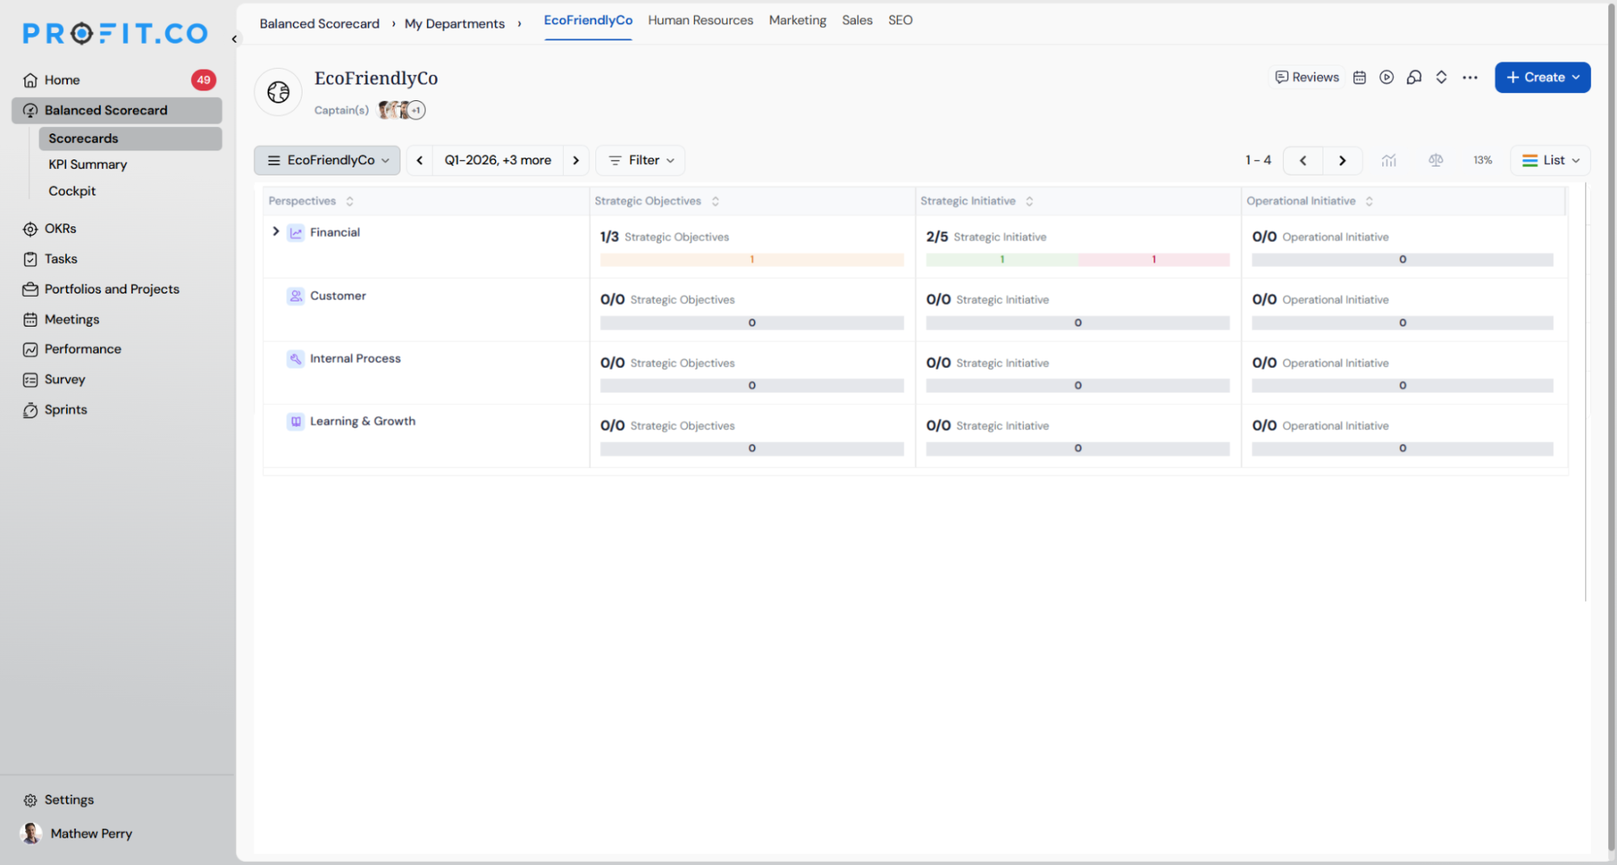Expand the Financial perspective row

pyautogui.click(x=276, y=232)
